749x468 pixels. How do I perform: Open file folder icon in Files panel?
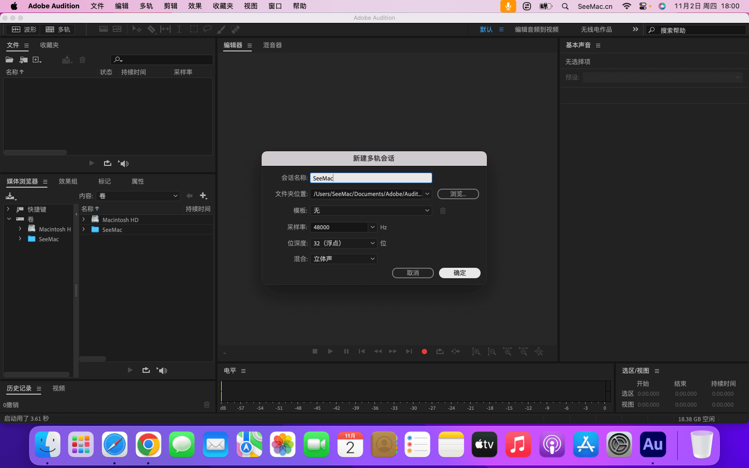click(x=9, y=60)
